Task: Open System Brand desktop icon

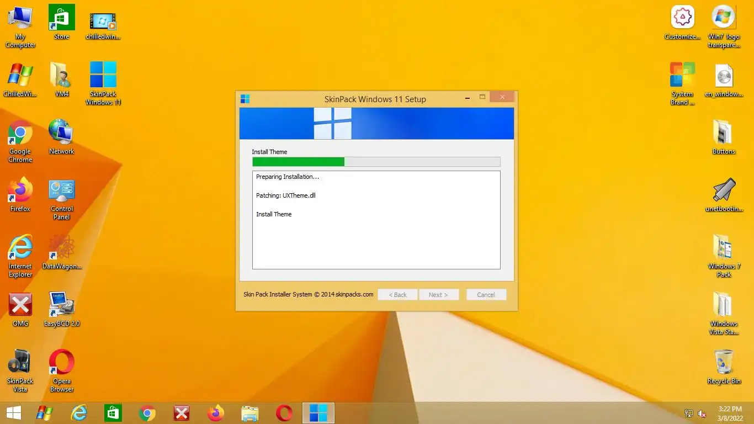Action: coord(683,83)
